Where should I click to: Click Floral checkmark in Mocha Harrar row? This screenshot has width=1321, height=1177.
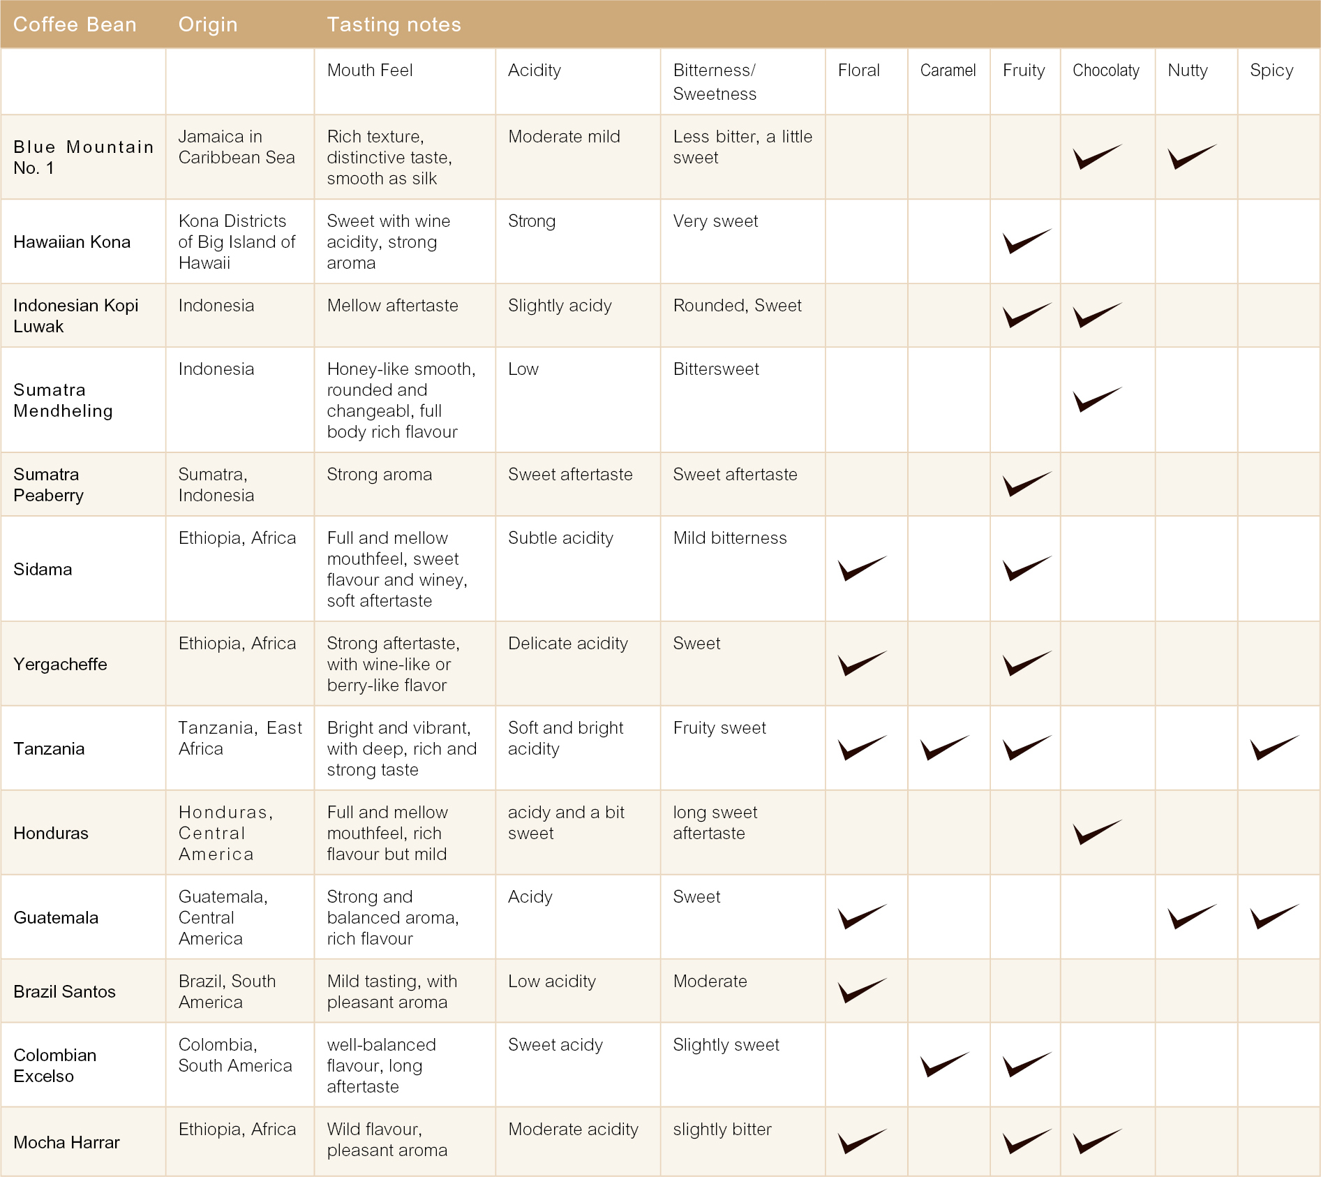(x=862, y=1142)
